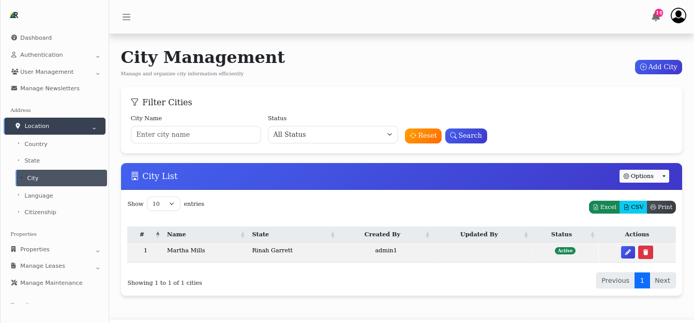694x323 pixels.
Task: Click the delete trash icon for Martha Mills
Action: (645, 252)
